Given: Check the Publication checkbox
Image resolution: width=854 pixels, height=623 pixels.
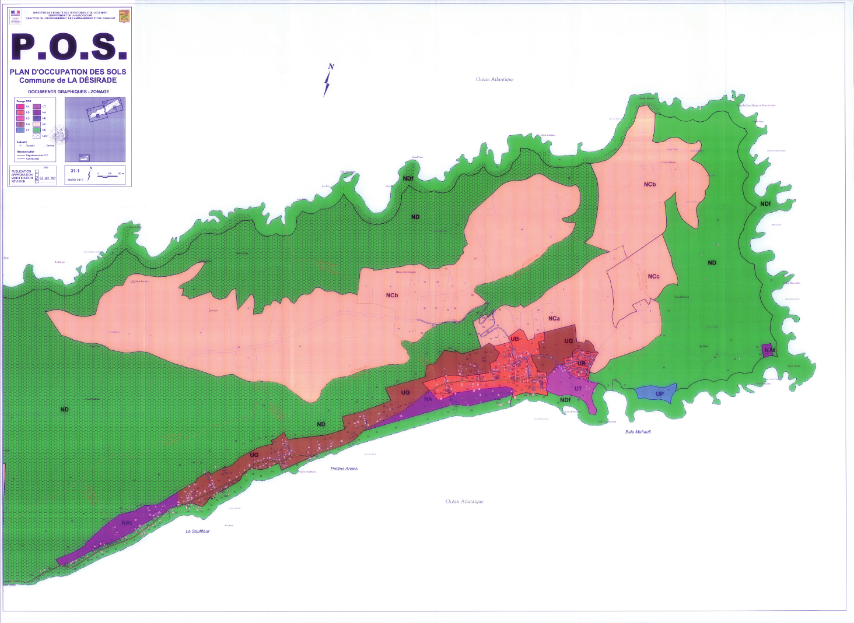Looking at the screenshot, I should [37, 171].
